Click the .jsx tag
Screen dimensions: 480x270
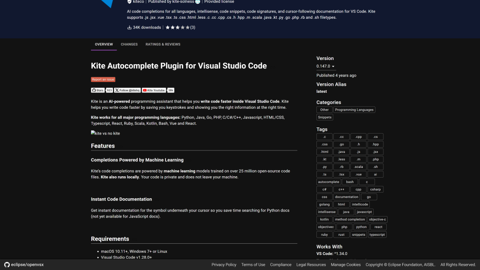click(375, 152)
